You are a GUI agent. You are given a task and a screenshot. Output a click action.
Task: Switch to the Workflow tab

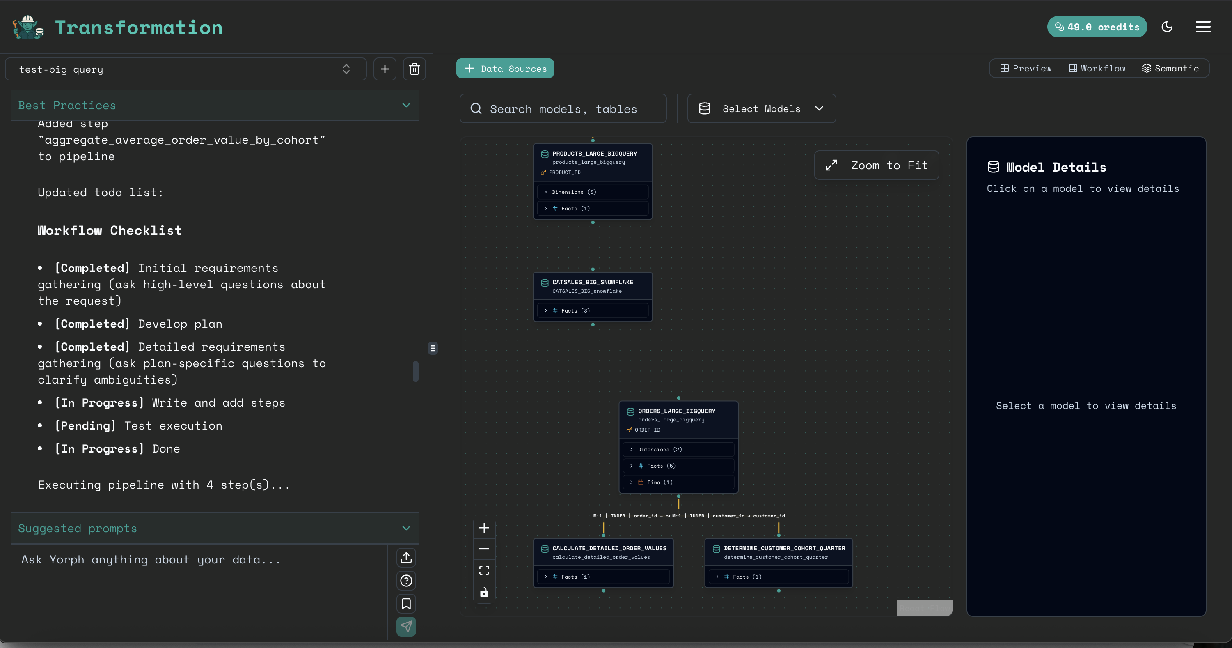[x=1097, y=69]
